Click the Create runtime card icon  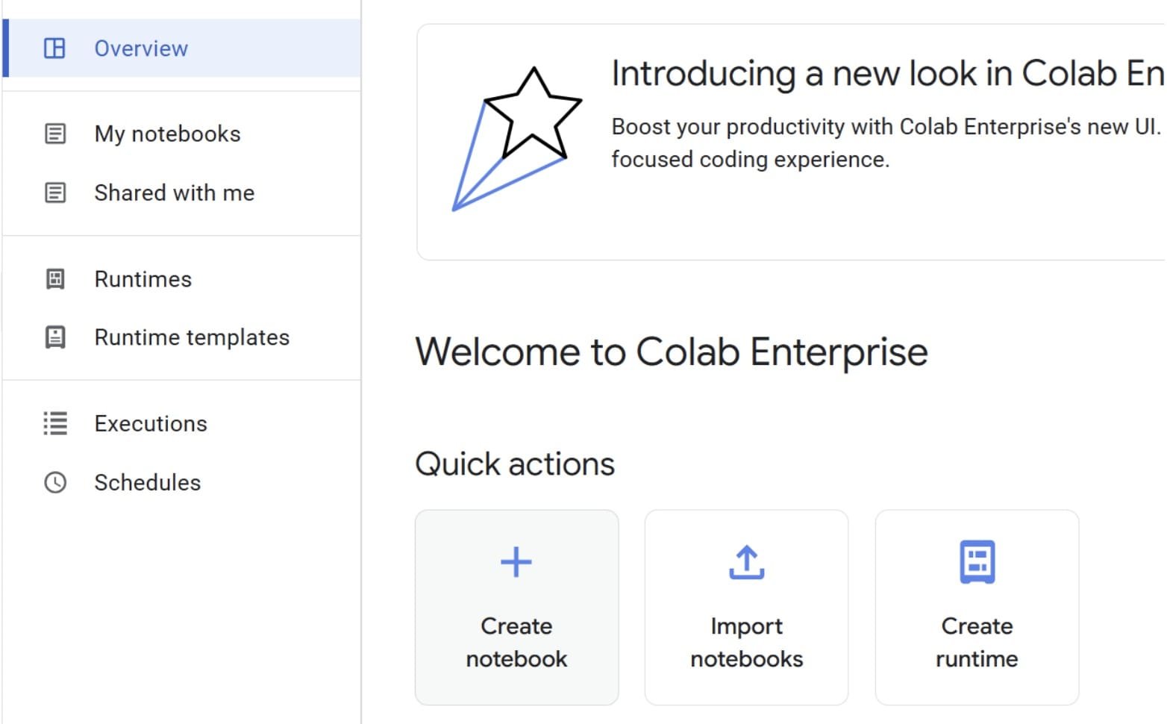tap(977, 562)
